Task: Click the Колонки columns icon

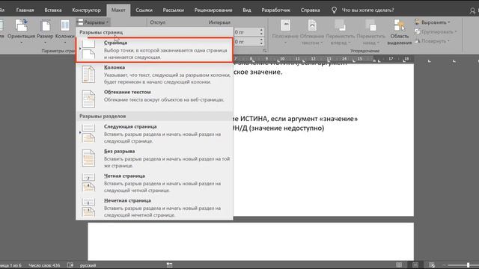Action: click(x=65, y=25)
